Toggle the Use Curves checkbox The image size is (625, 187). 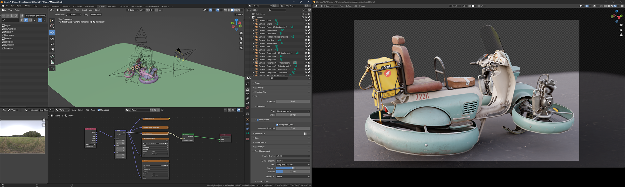point(257,181)
